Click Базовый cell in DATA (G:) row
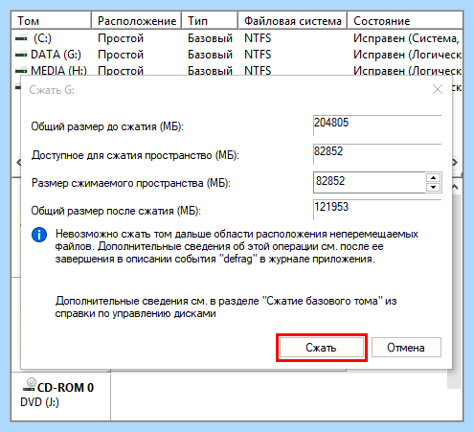Viewport: 474px width, 432px height. coord(210,55)
